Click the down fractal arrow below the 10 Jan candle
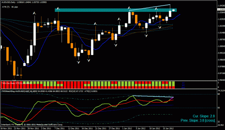The image size is (225, 130). pyautogui.click(x=146, y=36)
